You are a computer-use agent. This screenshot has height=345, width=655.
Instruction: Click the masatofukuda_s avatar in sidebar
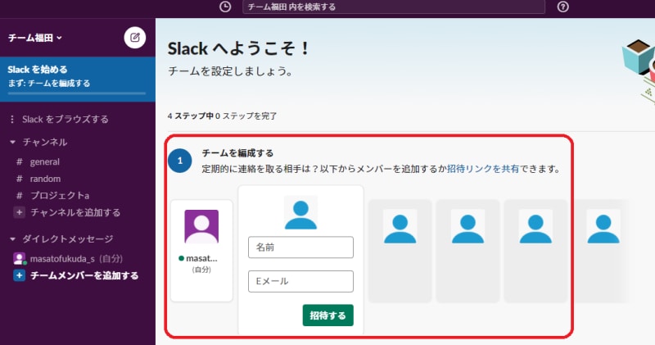click(x=19, y=258)
